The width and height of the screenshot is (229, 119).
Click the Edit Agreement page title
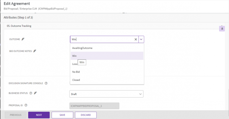(17, 3)
